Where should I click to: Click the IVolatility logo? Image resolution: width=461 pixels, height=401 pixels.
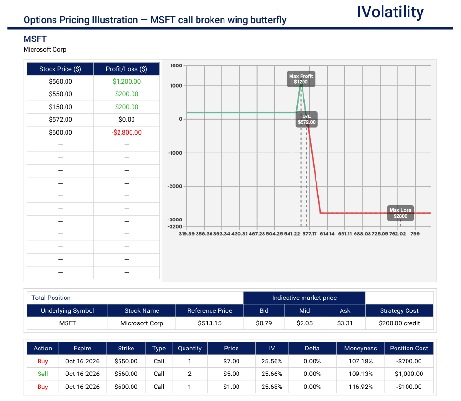click(x=390, y=13)
